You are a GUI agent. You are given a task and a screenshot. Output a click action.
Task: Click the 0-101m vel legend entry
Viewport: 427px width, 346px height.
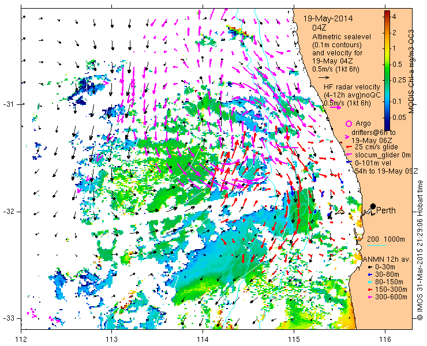(373, 163)
